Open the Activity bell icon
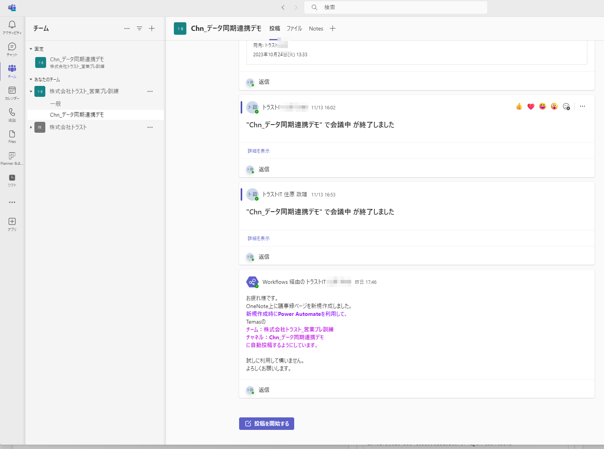Screen dimensions: 604x449 click(12, 27)
